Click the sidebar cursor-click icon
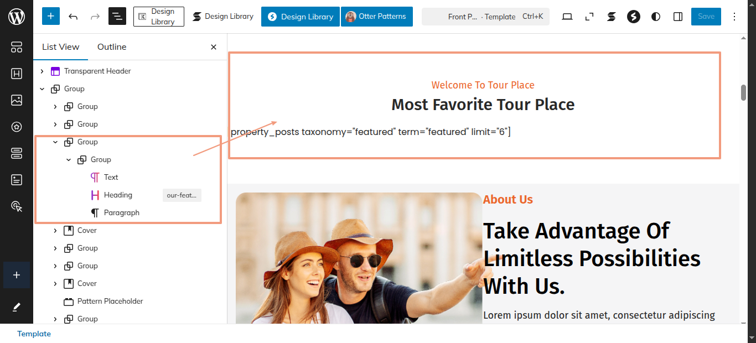Image resolution: width=756 pixels, height=343 pixels. tap(17, 206)
